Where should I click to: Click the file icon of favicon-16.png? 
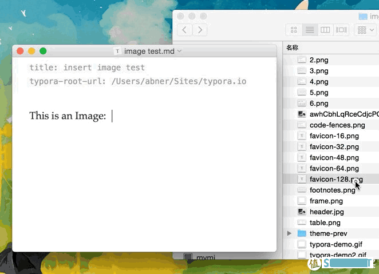click(302, 136)
